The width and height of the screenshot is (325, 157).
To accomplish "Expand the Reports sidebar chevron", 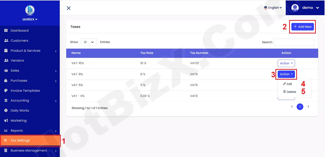I will 56,131.
